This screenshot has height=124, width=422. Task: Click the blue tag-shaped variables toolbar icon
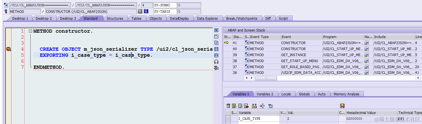pyautogui.click(x=270, y=106)
